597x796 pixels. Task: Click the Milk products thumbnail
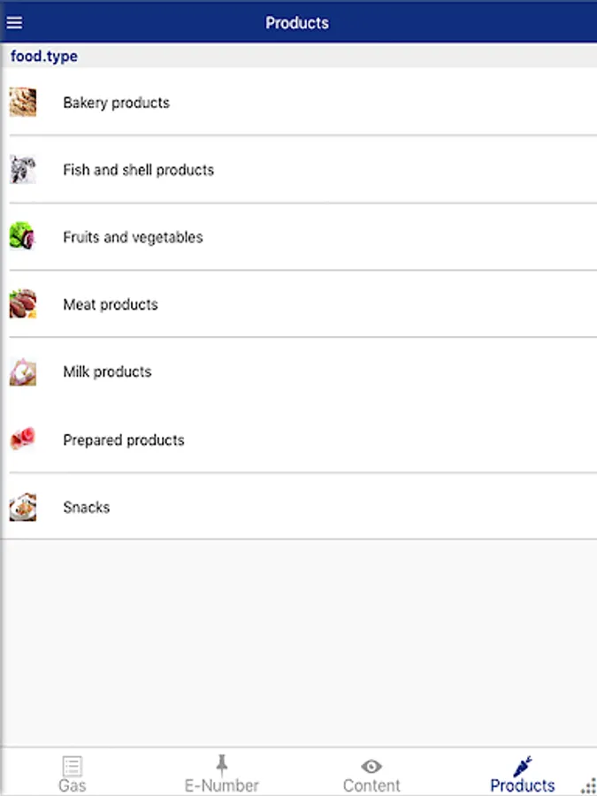(23, 371)
